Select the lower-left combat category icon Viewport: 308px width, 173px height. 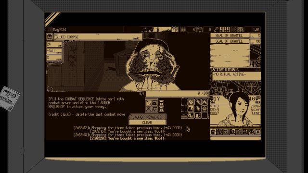[x=149, y=109]
